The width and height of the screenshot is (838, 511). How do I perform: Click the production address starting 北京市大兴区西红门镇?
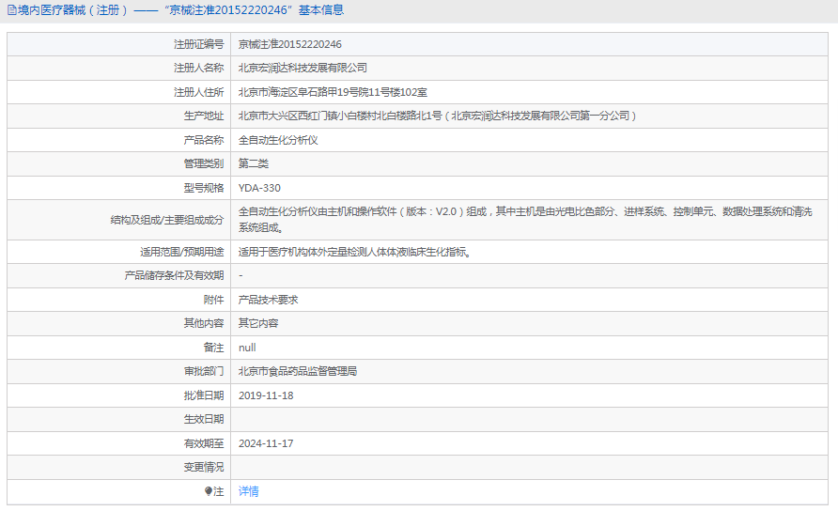tap(437, 116)
